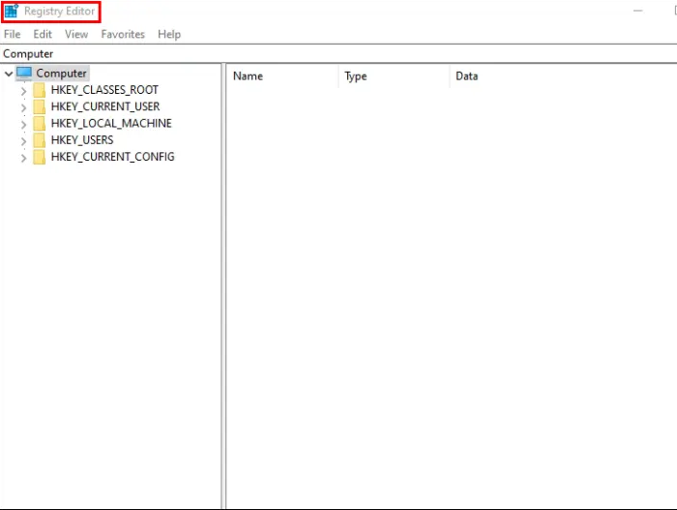Expand the HKEY_CLASSES_ROOT key

click(x=24, y=91)
